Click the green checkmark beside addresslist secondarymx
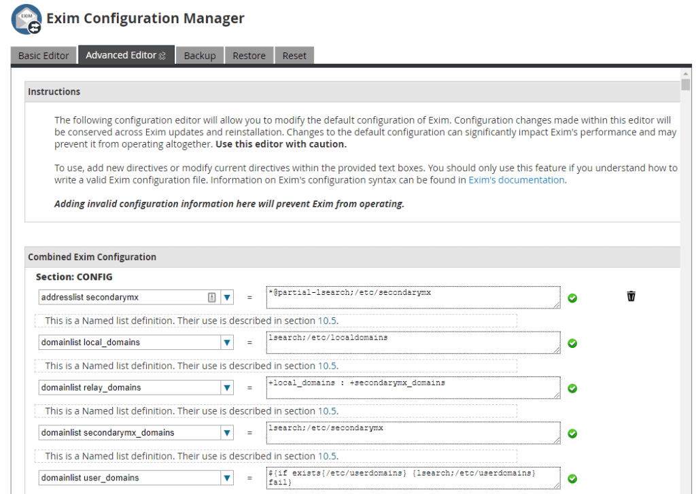696x494 pixels. click(x=572, y=298)
